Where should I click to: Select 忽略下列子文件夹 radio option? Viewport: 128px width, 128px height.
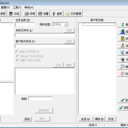coord(17,60)
